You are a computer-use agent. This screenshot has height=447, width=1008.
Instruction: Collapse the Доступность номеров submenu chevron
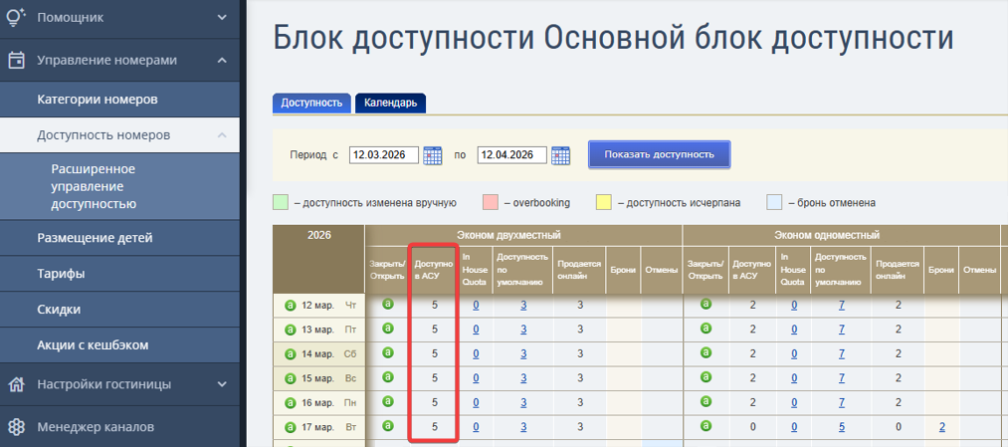(222, 135)
